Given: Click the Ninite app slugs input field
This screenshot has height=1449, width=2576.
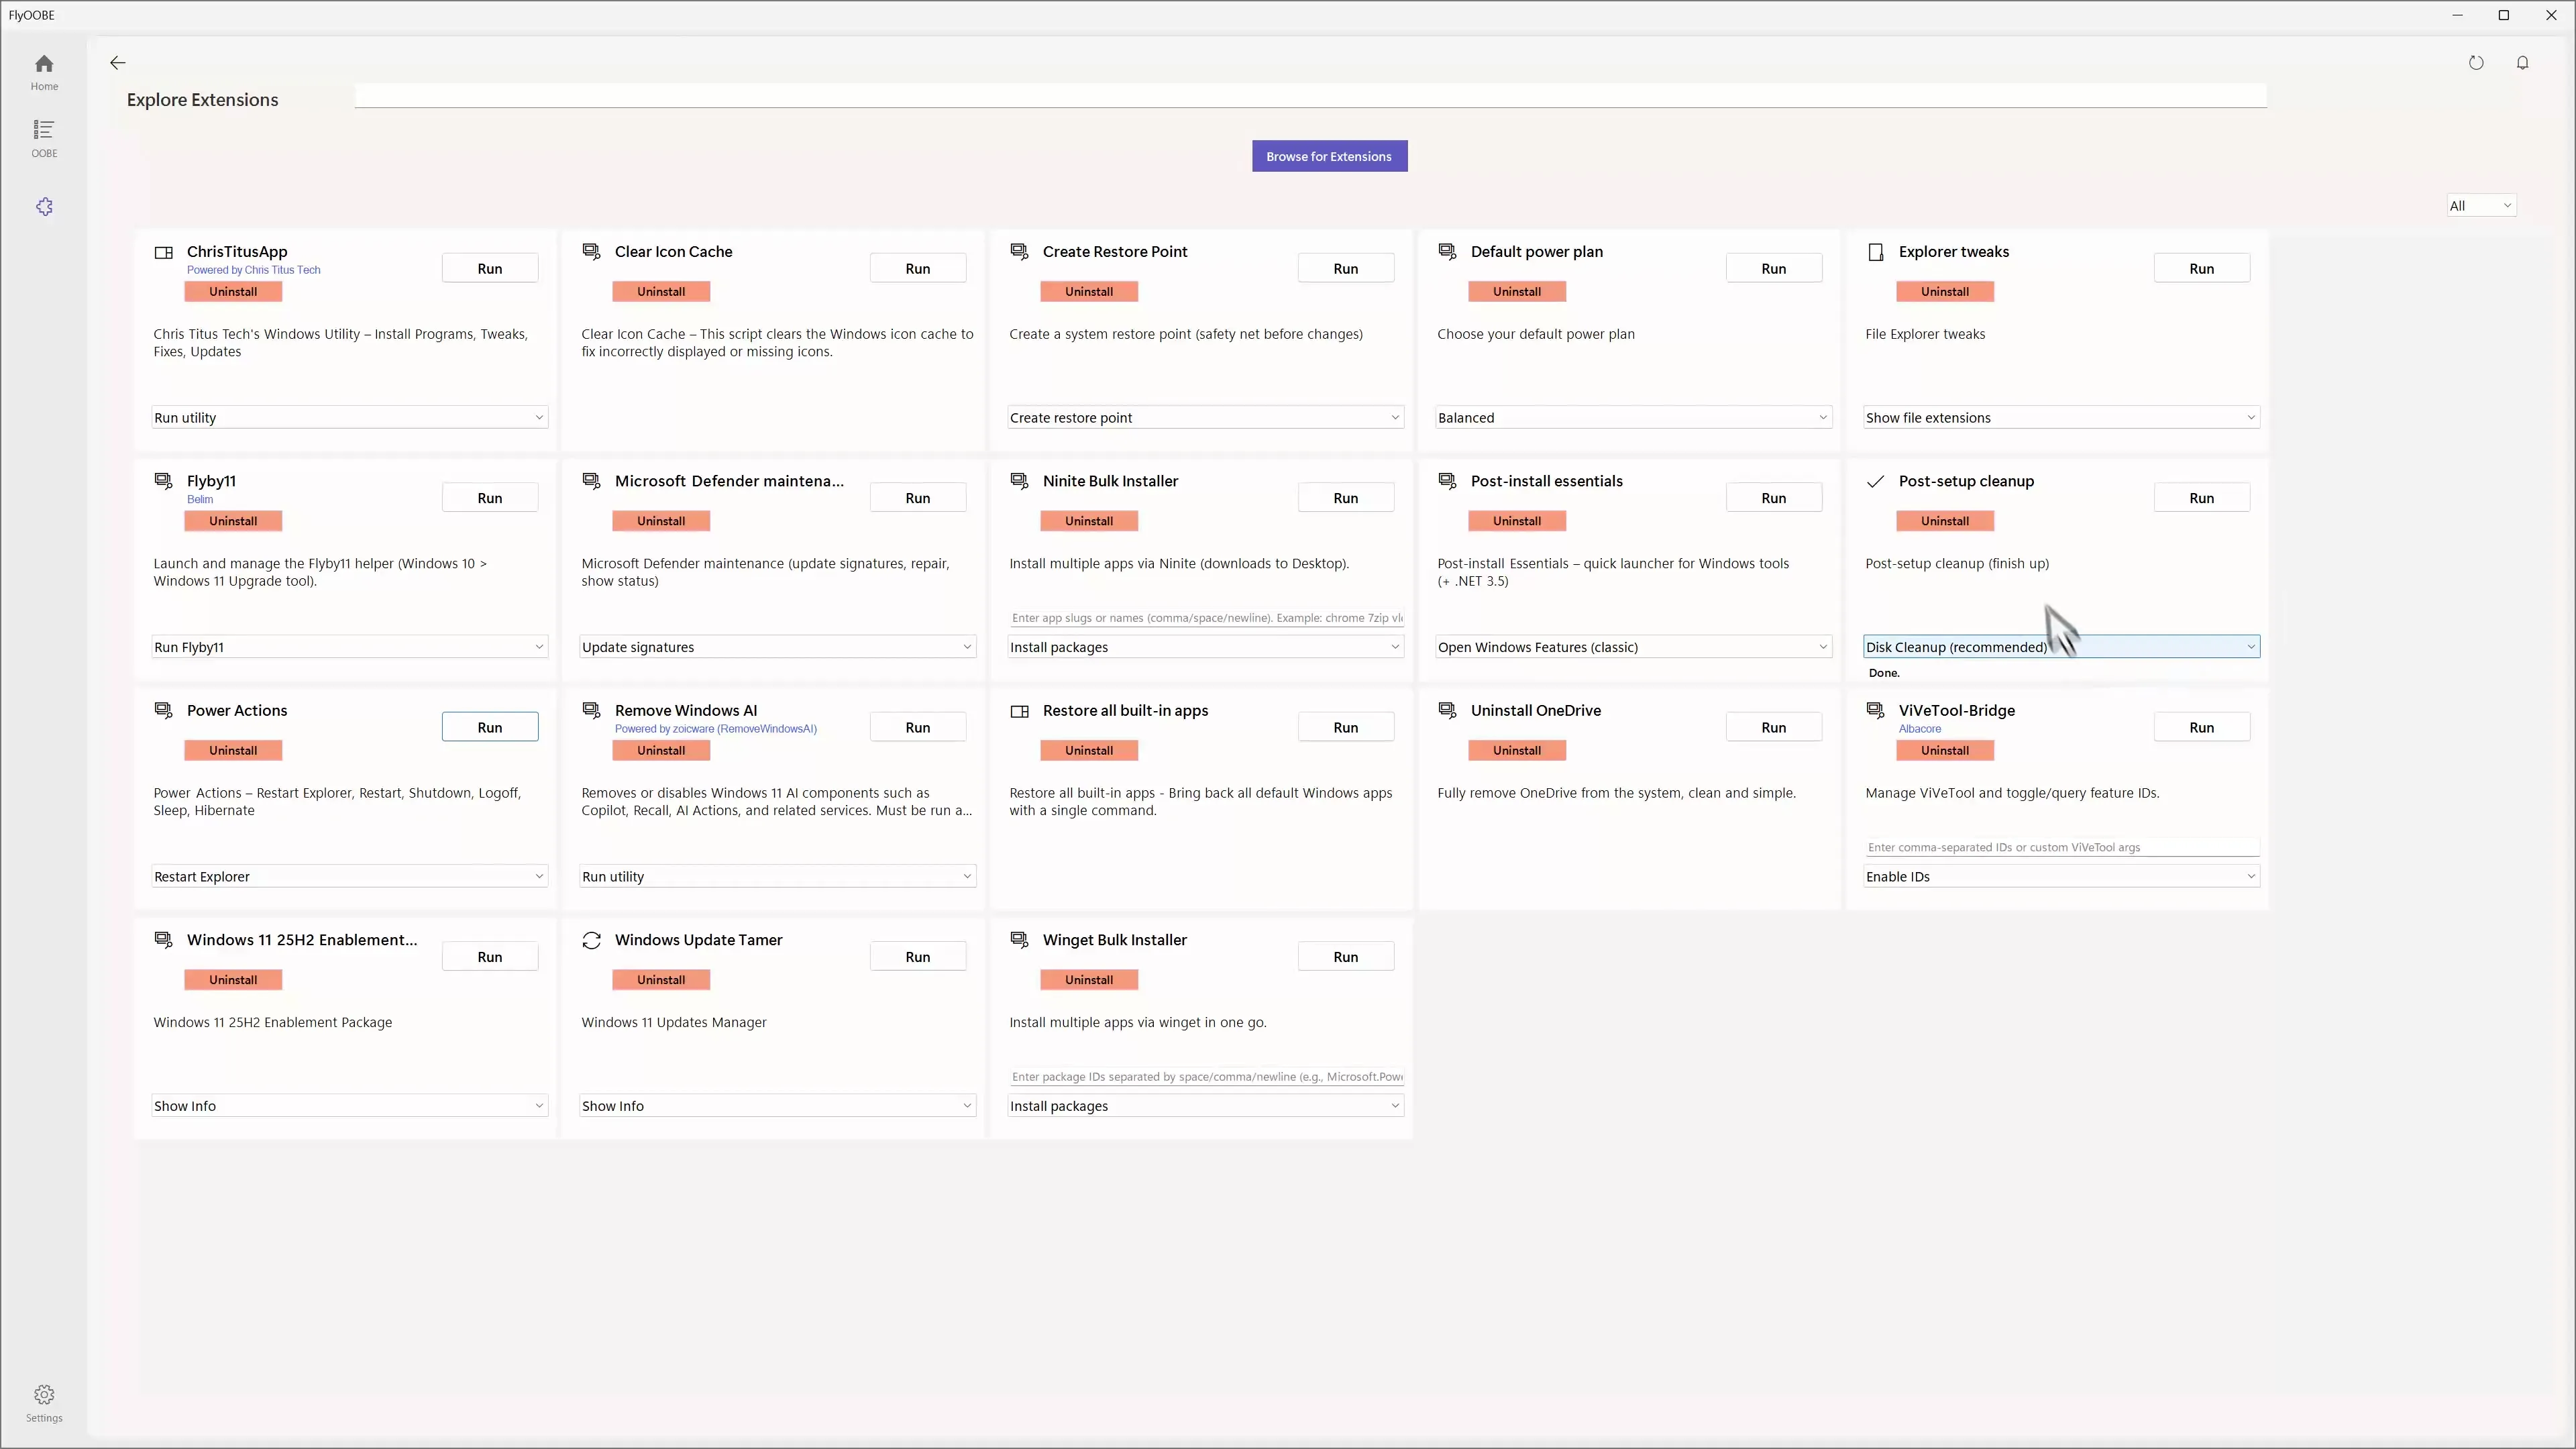Looking at the screenshot, I should (1205, 618).
